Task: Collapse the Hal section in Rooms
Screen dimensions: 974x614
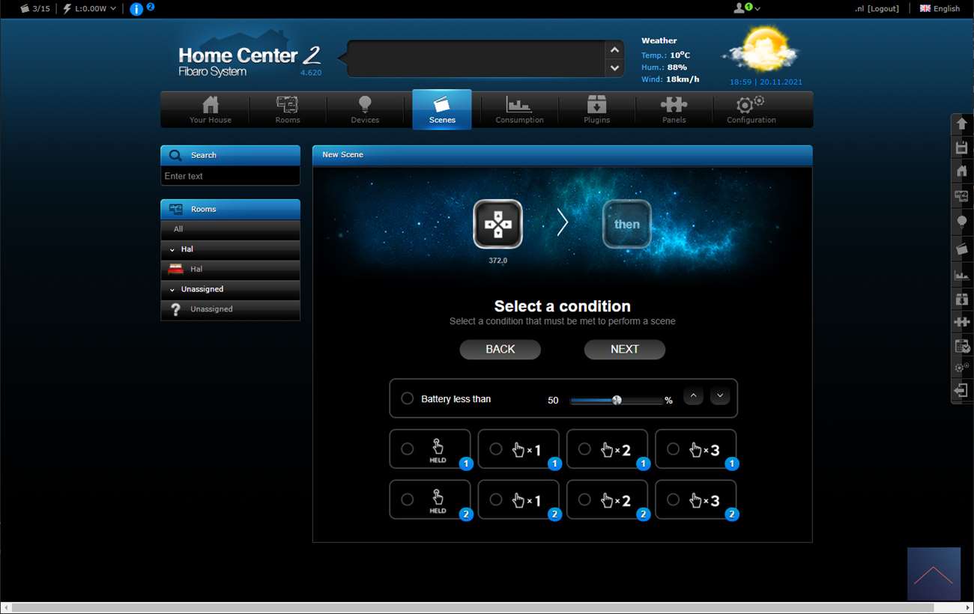Action: pos(172,249)
